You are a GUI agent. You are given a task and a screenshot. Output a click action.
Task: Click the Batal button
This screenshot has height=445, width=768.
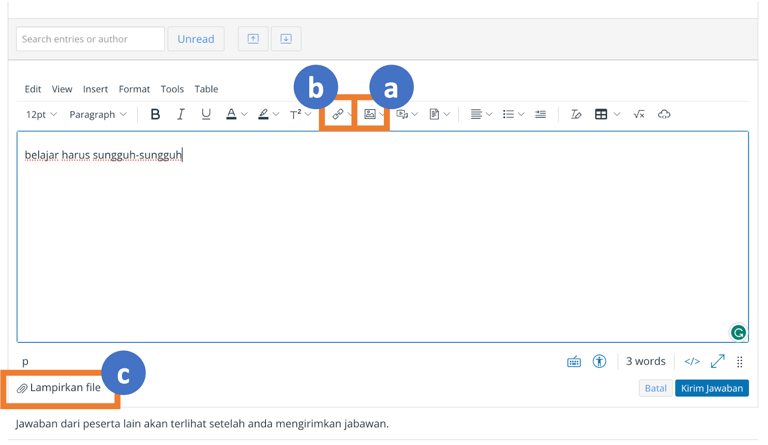pos(655,388)
